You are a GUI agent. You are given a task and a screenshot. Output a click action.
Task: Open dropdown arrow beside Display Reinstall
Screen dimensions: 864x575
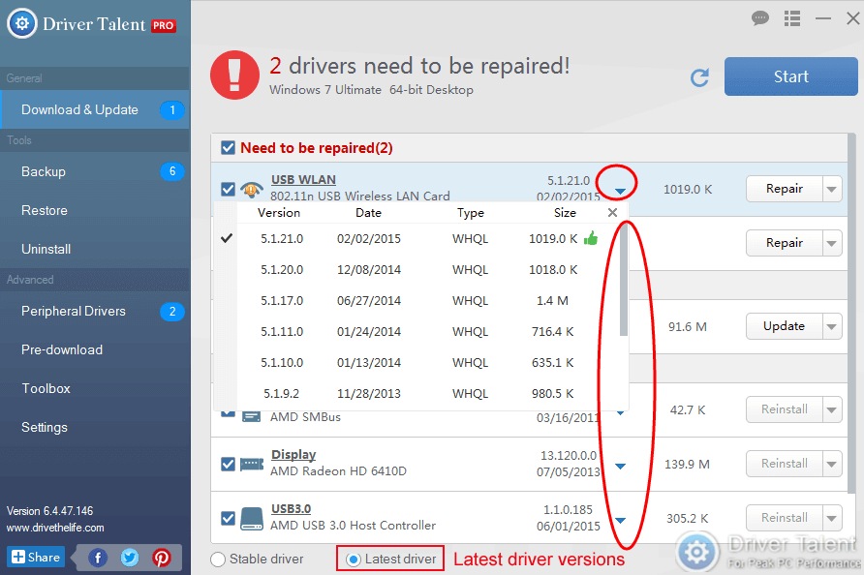point(831,464)
